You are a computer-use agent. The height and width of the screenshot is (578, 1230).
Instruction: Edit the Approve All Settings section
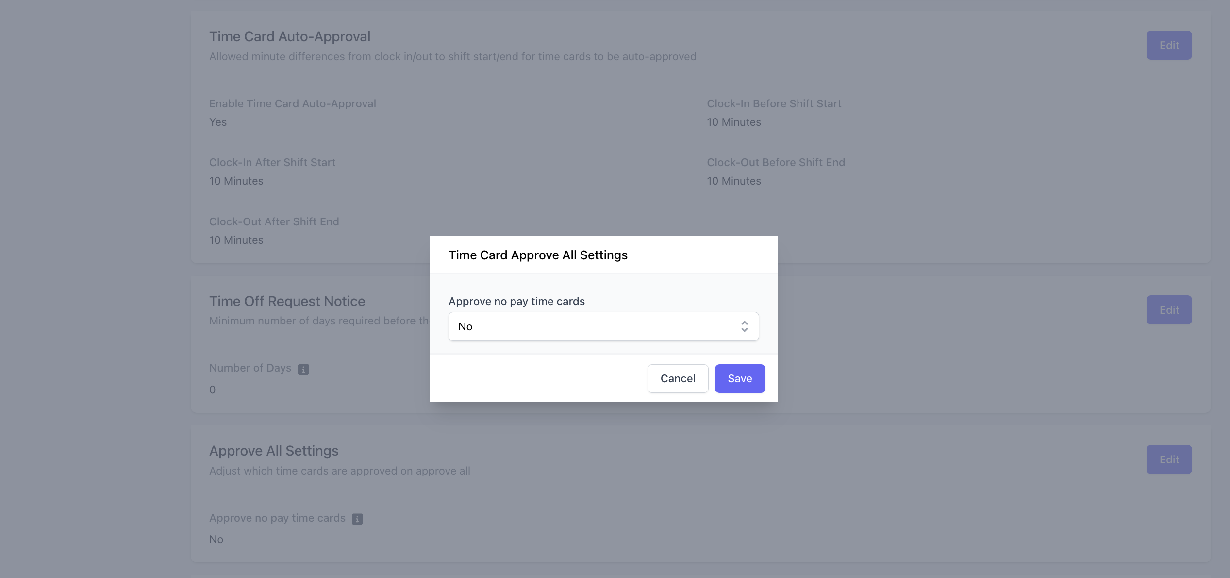coord(1169,459)
